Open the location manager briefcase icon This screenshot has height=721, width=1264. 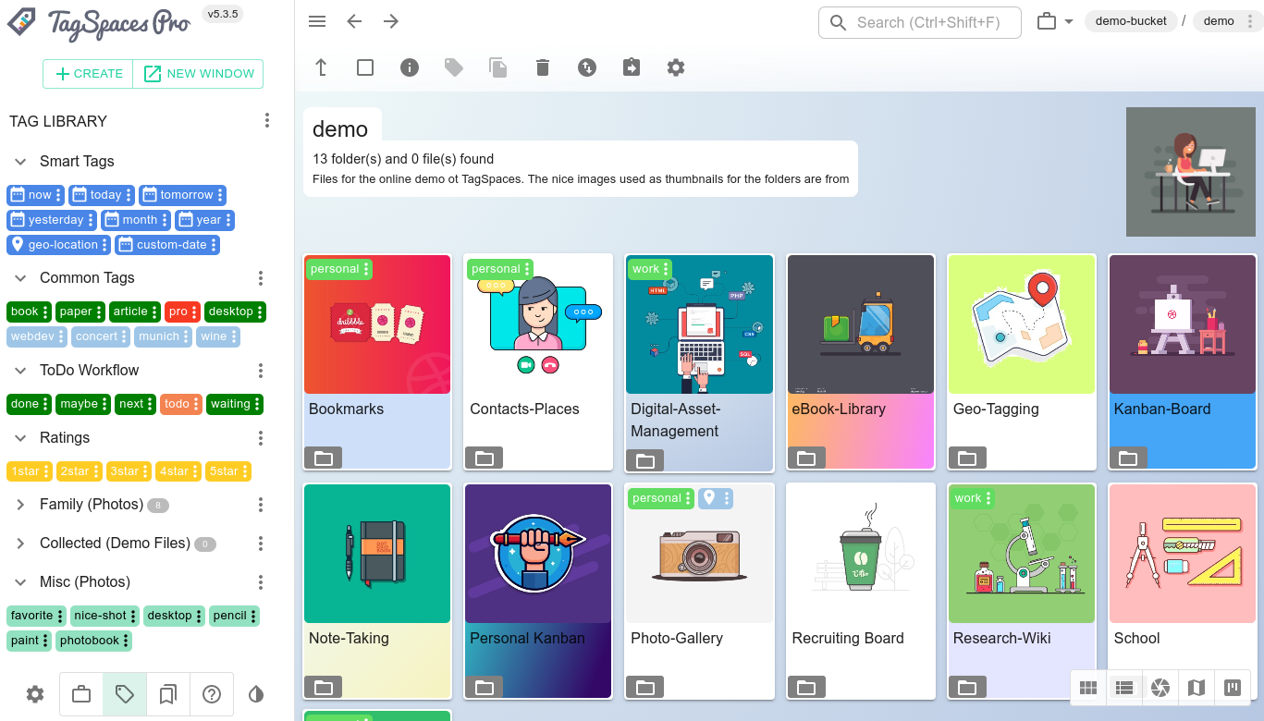coord(81,693)
